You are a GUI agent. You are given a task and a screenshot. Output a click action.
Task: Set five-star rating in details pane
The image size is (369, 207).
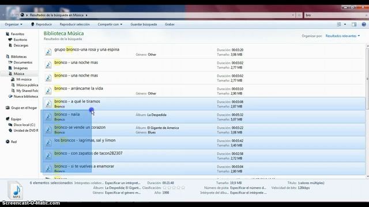tap(183, 188)
